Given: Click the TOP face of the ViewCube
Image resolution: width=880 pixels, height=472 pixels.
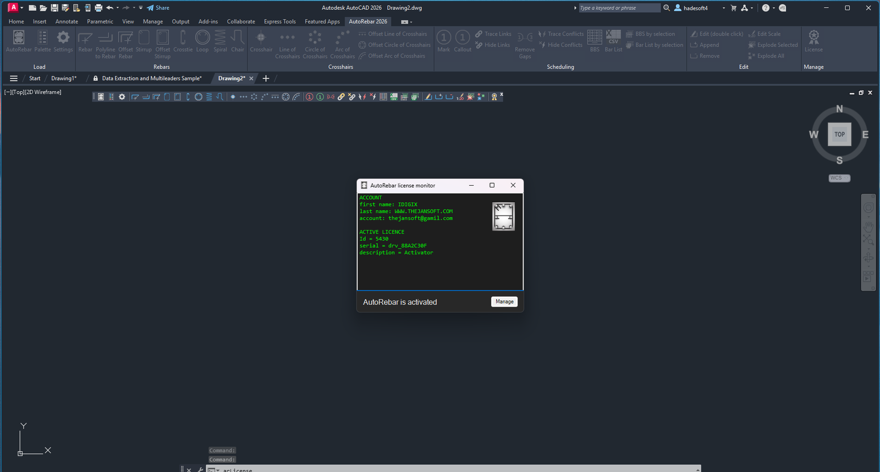Looking at the screenshot, I should tap(839, 134).
